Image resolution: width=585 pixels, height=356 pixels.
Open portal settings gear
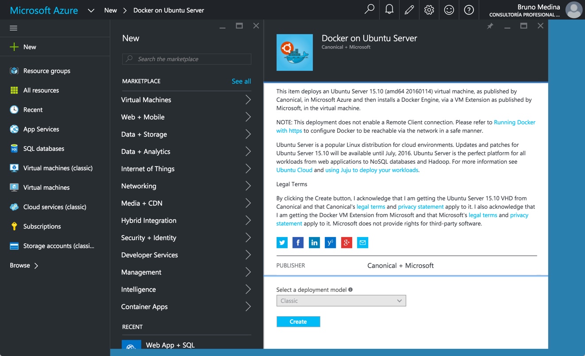click(x=429, y=10)
